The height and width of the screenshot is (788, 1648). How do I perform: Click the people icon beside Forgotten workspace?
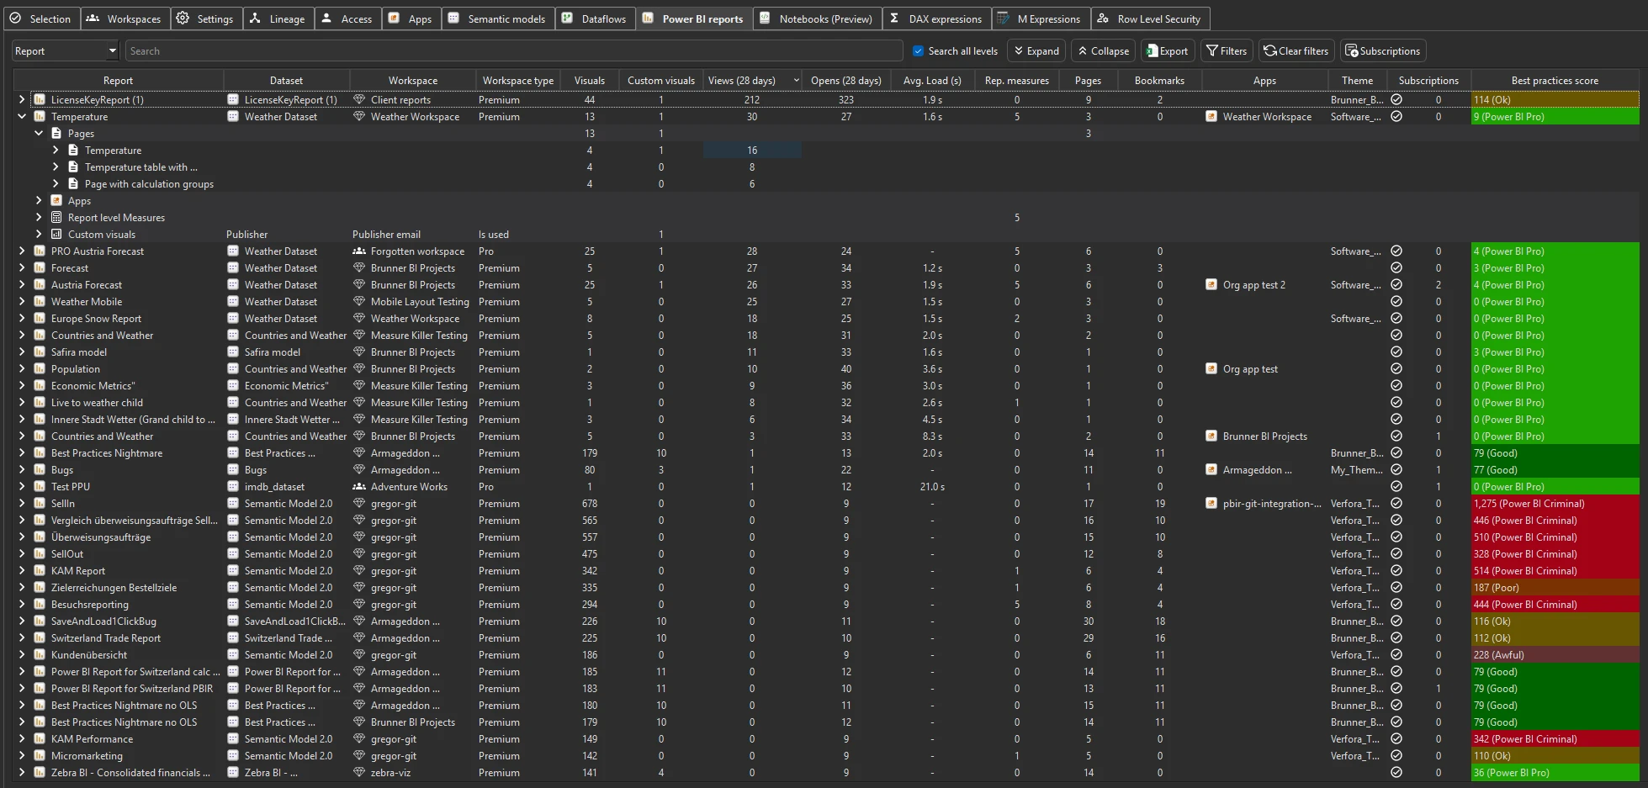click(x=359, y=251)
